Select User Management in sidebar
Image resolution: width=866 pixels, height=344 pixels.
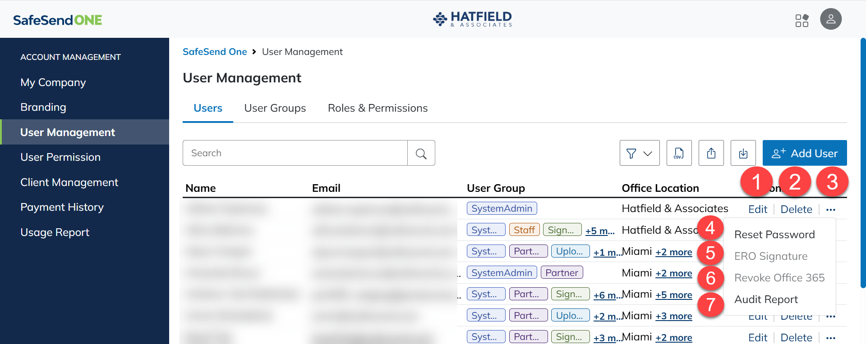85,132
